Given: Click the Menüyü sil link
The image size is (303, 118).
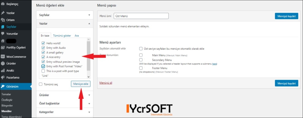Looking at the screenshot, I should tap(106, 83).
